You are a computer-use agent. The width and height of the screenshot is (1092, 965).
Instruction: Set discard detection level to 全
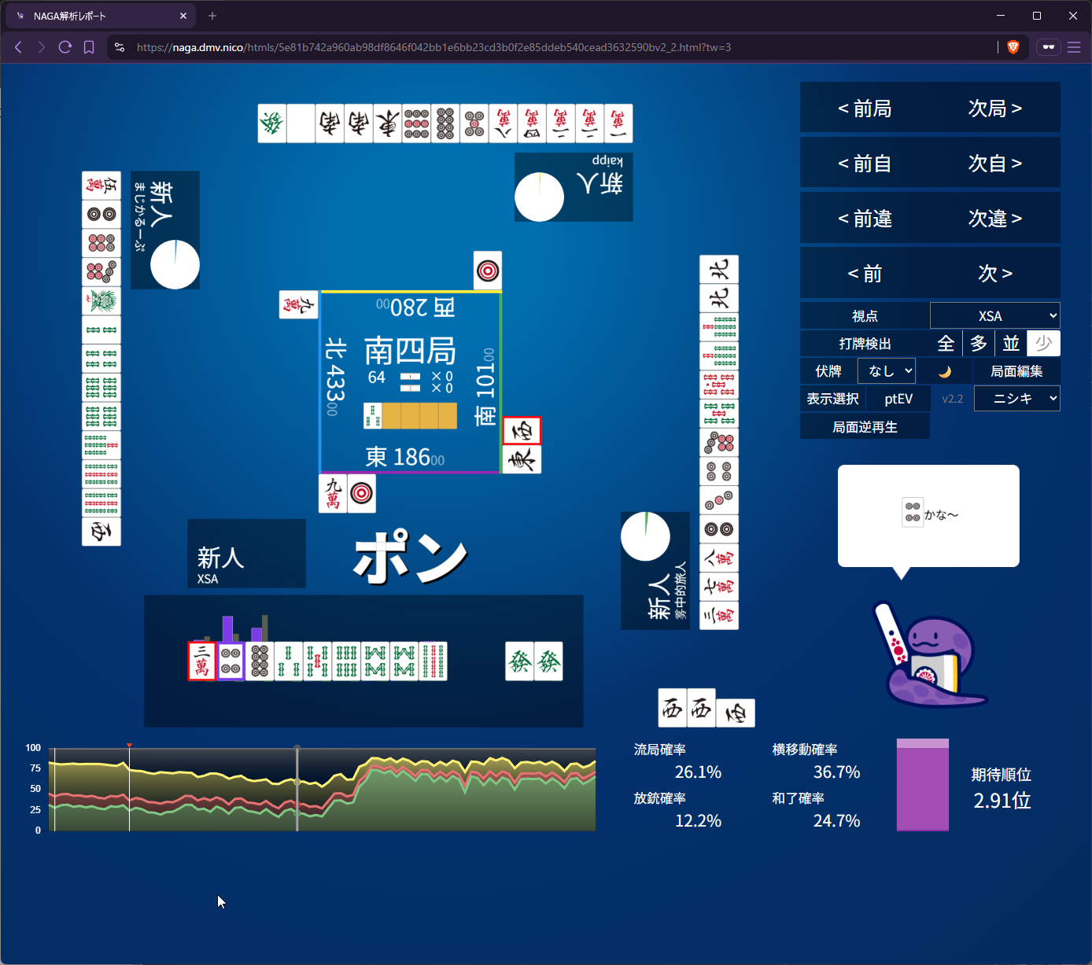pyautogui.click(x=946, y=344)
